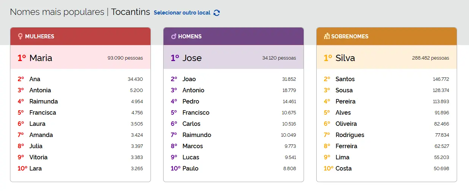The width and height of the screenshot is (469, 191).
Task: Click the top surname Silva
Action: click(x=345, y=58)
